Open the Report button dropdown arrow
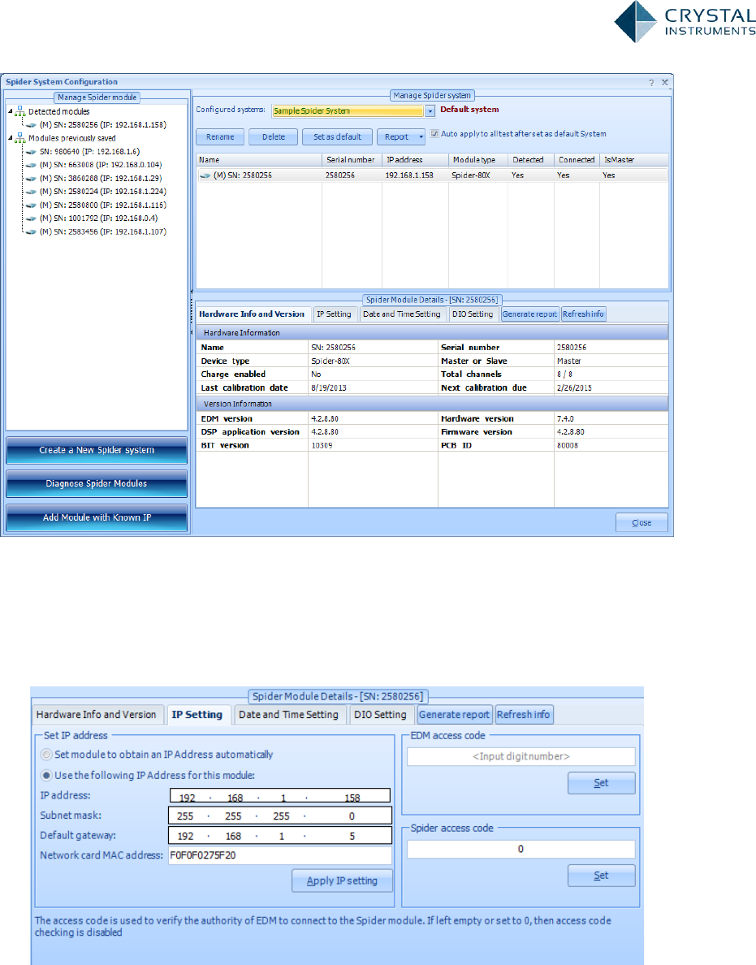Image resolution: width=756 pixels, height=965 pixels. (x=421, y=136)
